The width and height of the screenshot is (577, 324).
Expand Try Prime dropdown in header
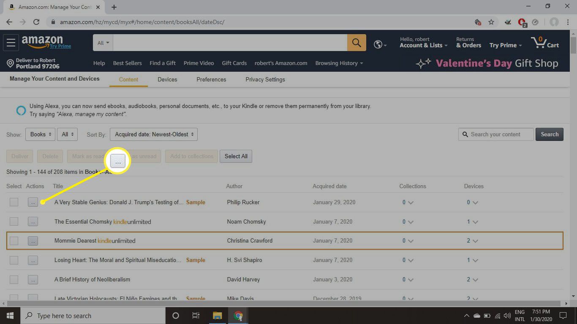(506, 45)
